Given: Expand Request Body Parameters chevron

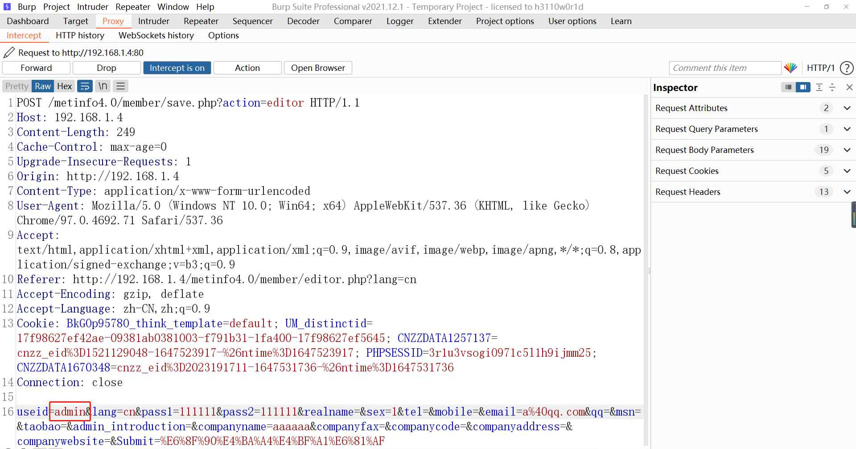Looking at the screenshot, I should coord(847,150).
